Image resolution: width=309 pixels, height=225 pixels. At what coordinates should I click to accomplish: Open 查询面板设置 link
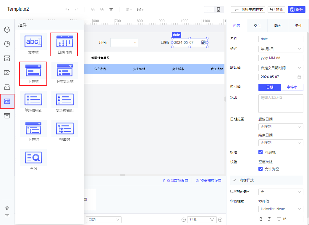175,180
